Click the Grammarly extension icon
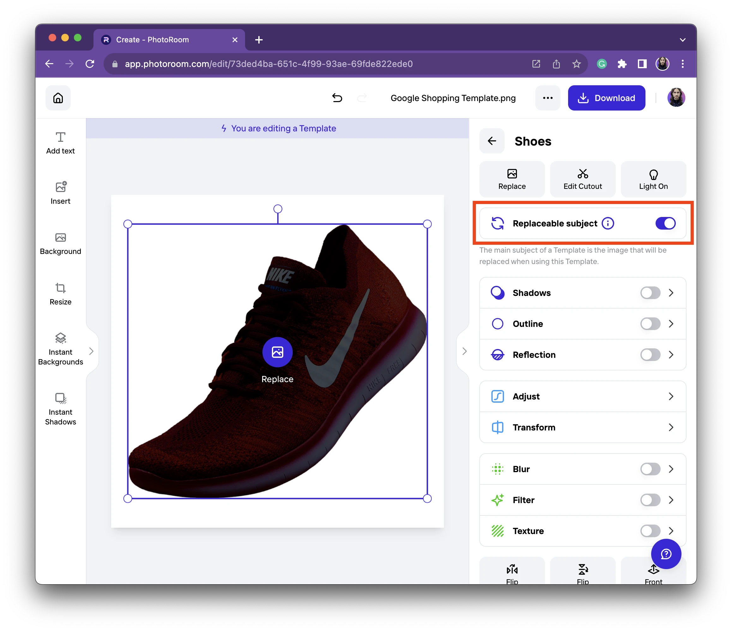The height and width of the screenshot is (631, 732). (x=602, y=63)
